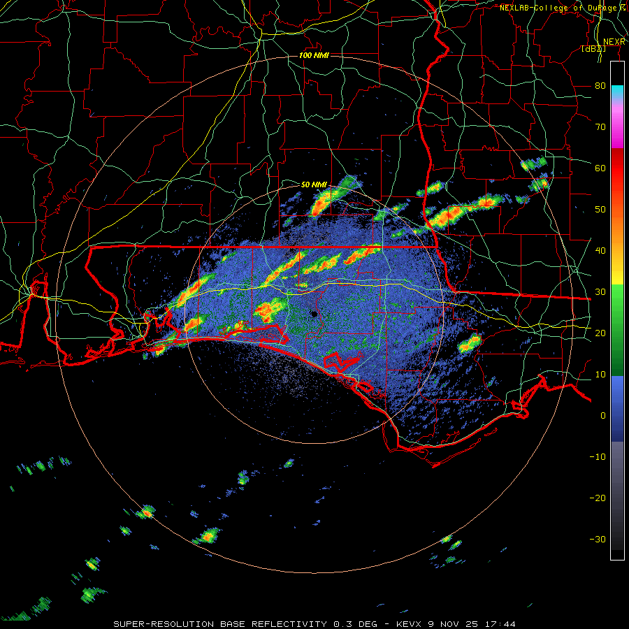Click the green segment of the dBZ color bar
Image resolution: width=629 pixels, height=629 pixels.
[617, 330]
